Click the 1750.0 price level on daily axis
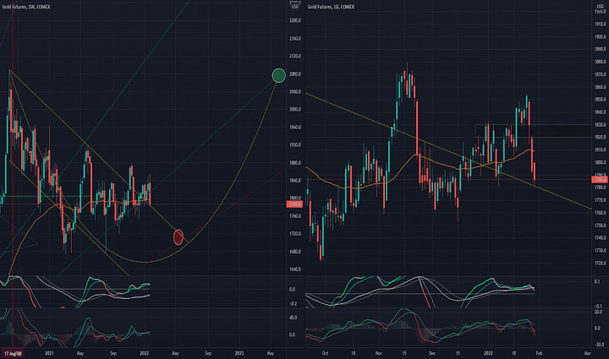This screenshot has height=359, width=609. coord(600,226)
